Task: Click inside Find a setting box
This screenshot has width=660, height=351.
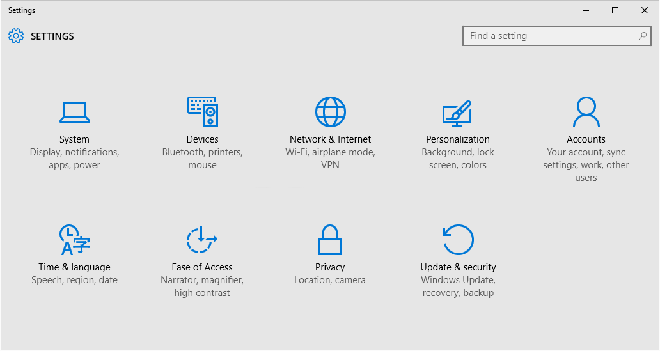Action: [x=556, y=36]
